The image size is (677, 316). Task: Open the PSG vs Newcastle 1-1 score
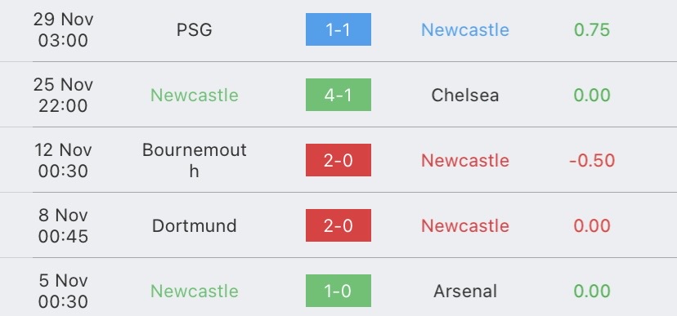(338, 29)
